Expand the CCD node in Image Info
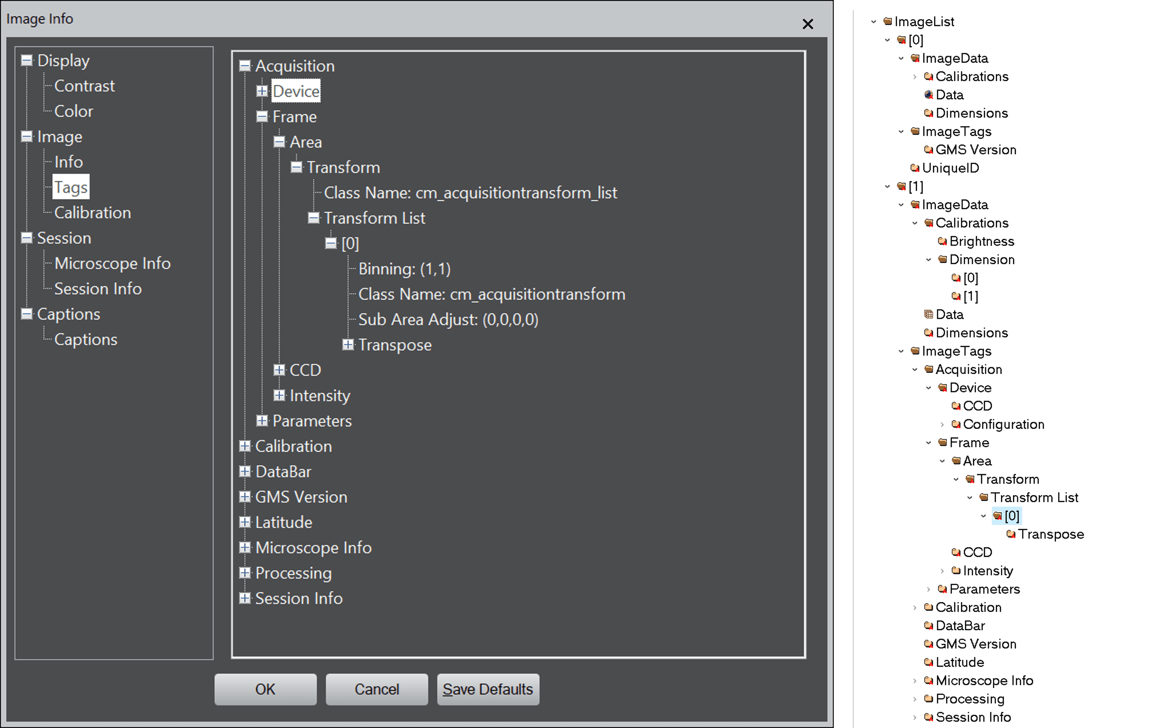Screen dimensions: 1168x728 tap(279, 370)
